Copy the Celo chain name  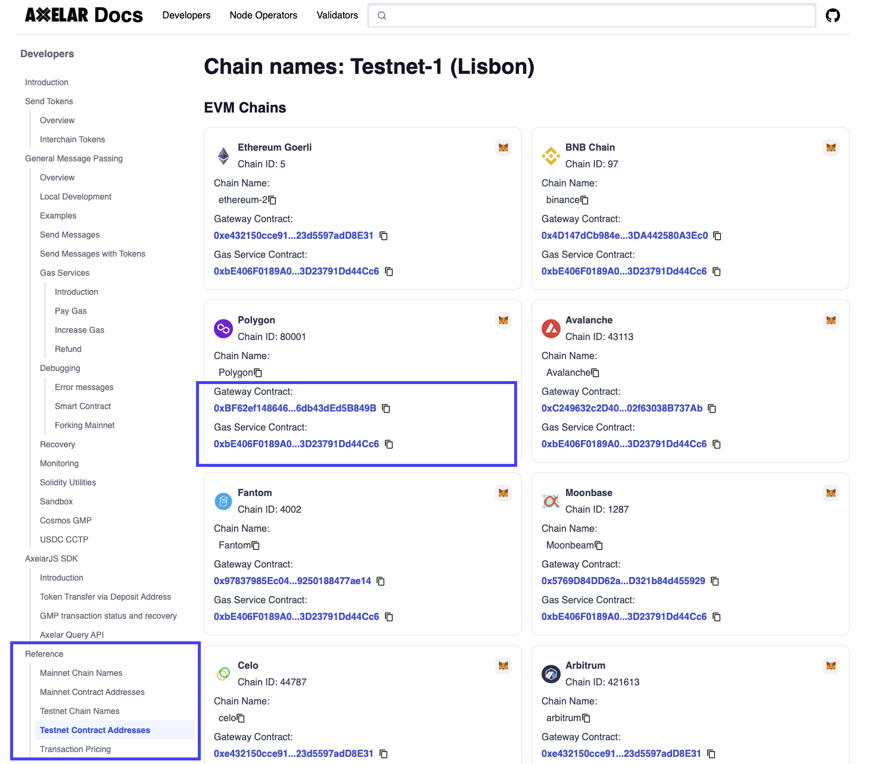tap(241, 718)
